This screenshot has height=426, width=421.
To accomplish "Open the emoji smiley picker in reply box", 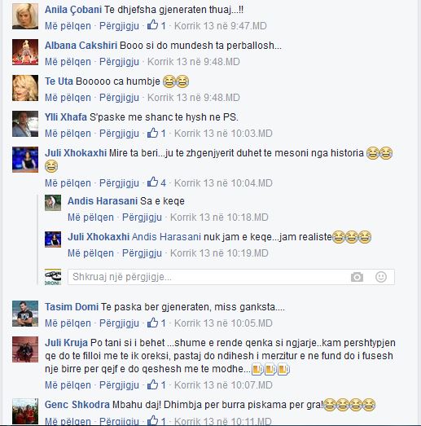I will click(x=381, y=277).
